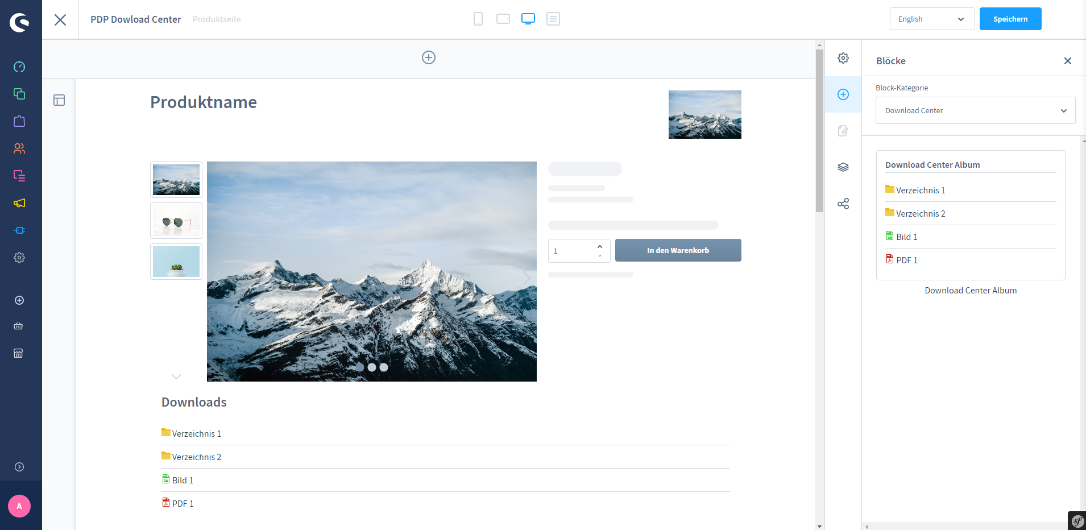1086x530 pixels.
Task: Open the layout settings gear tab
Action: click(843, 58)
